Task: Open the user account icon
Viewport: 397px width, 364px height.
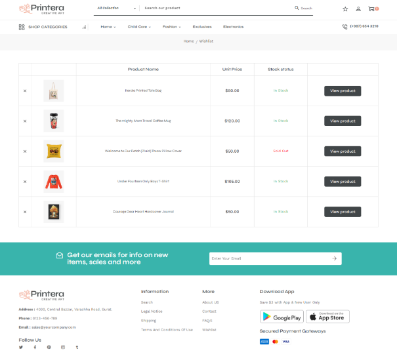Action: point(358,9)
